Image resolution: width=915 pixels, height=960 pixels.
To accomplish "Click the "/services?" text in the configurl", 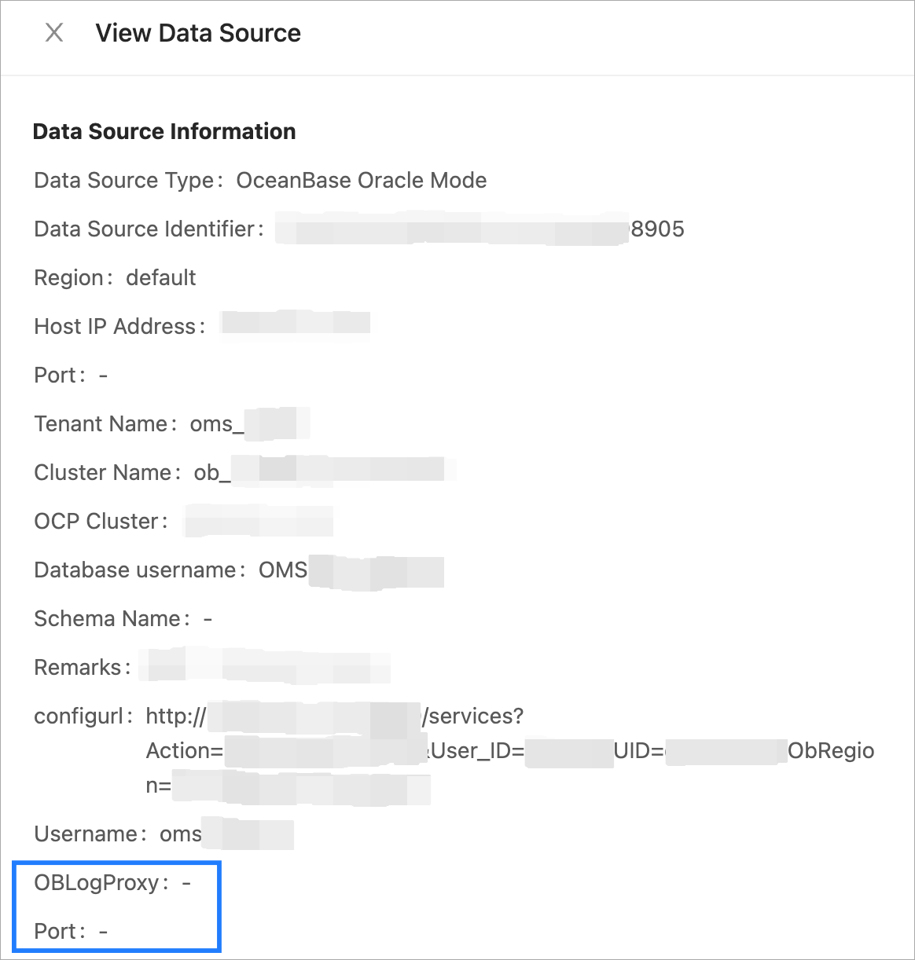I will tap(473, 716).
